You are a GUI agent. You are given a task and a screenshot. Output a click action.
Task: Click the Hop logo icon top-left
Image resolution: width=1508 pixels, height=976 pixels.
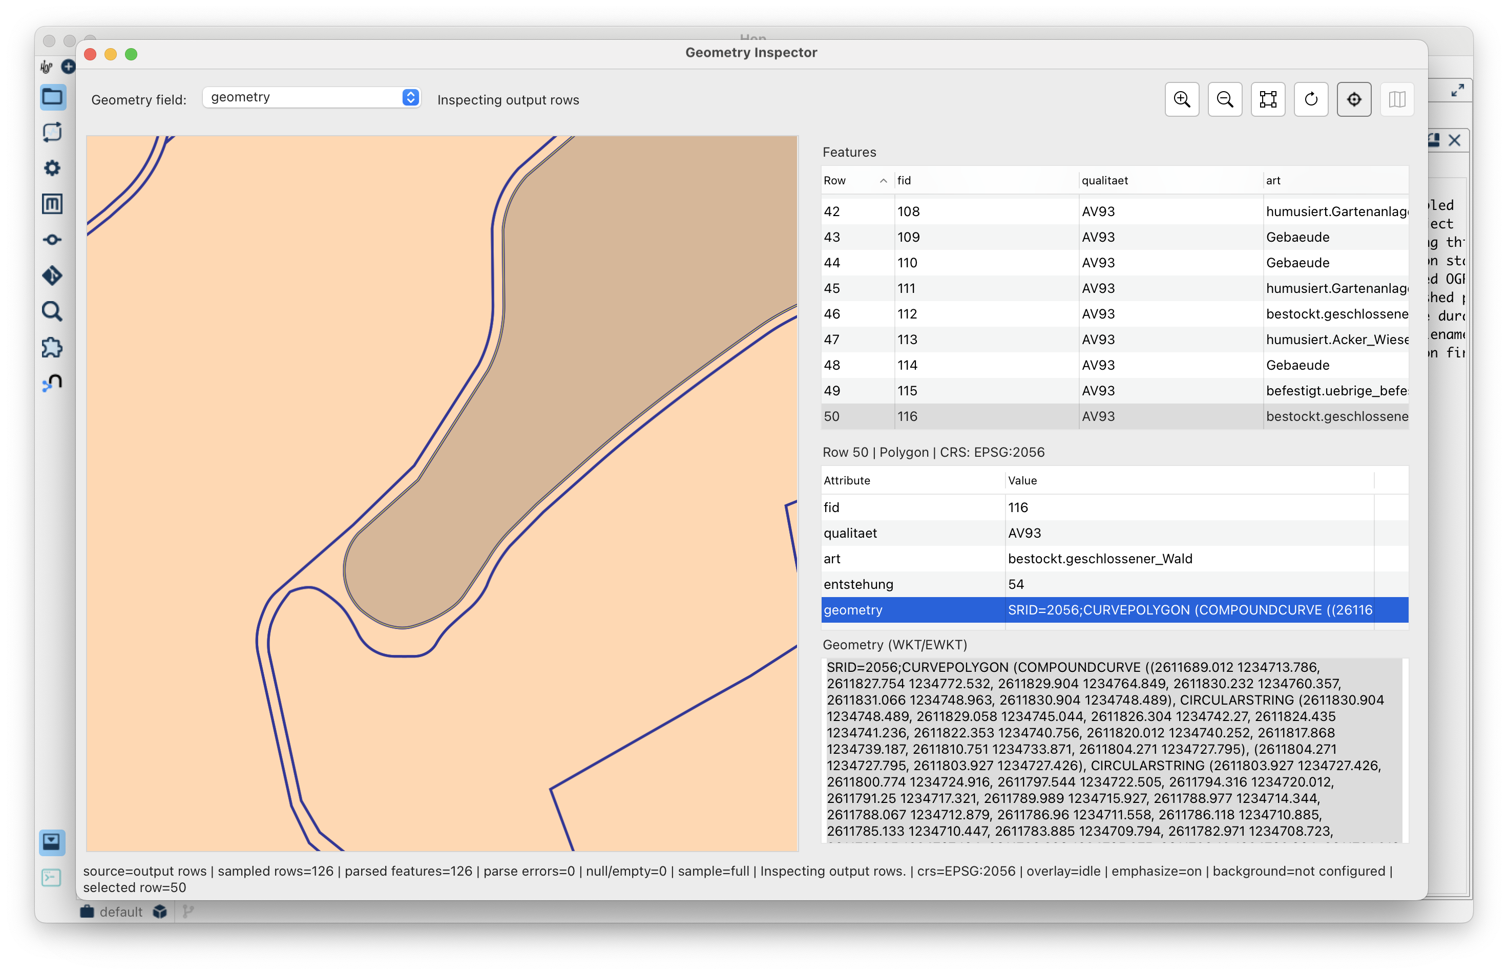[47, 67]
